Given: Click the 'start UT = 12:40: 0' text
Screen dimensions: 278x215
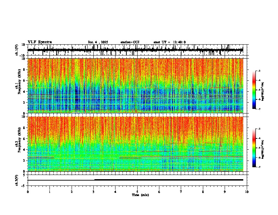Looking at the screenshot, I should [x=170, y=42].
